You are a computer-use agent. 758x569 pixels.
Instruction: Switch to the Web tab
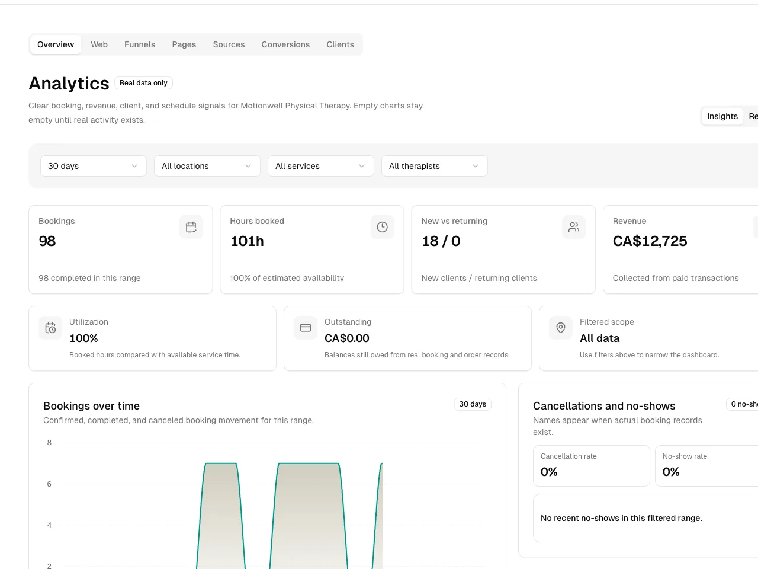click(99, 44)
